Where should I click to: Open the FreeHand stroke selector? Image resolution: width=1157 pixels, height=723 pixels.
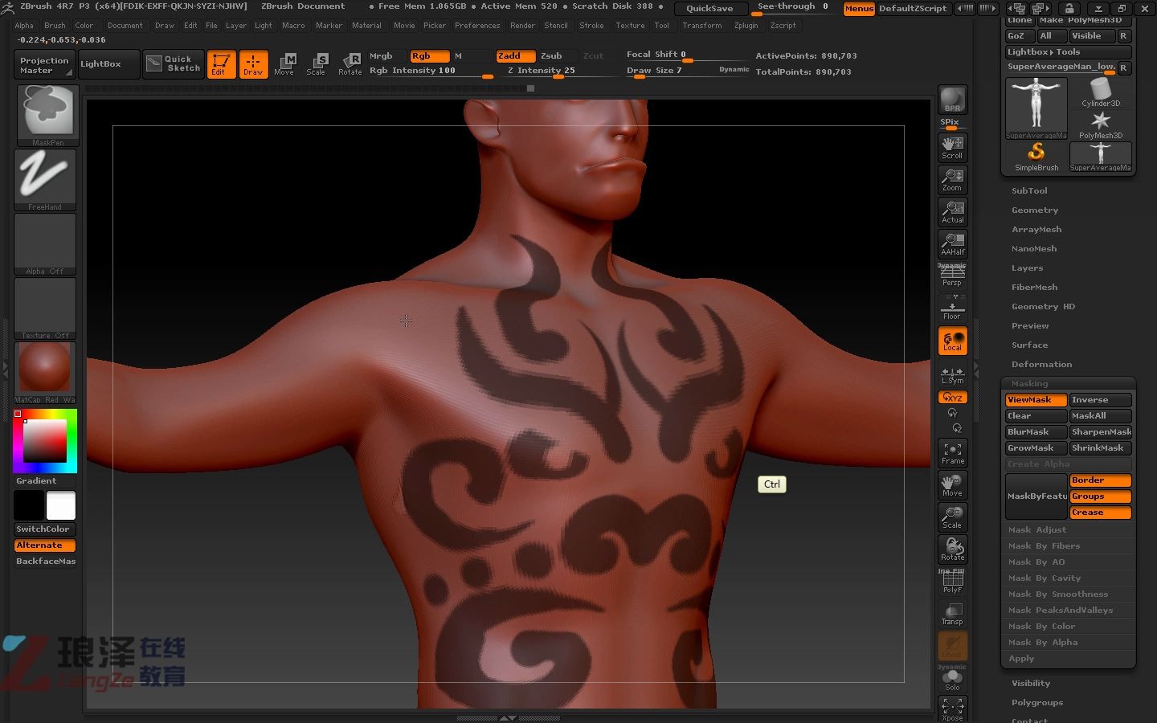tap(45, 180)
